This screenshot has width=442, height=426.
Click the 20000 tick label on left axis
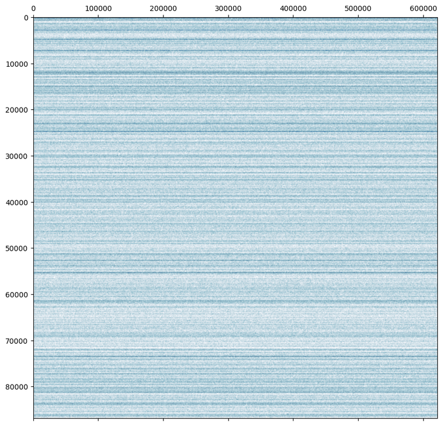17,110
